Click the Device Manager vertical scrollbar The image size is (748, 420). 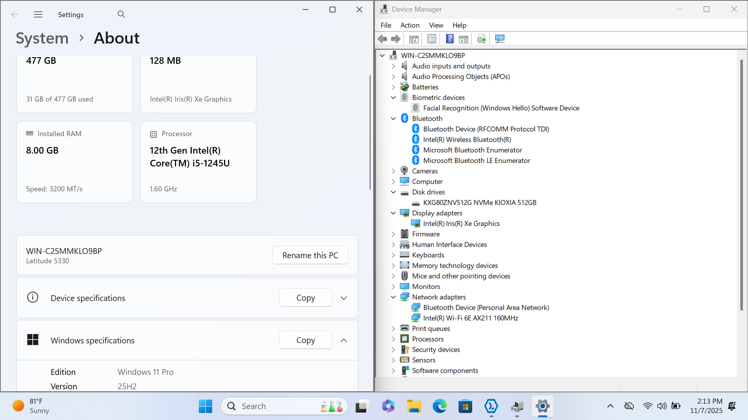pyautogui.click(x=741, y=185)
